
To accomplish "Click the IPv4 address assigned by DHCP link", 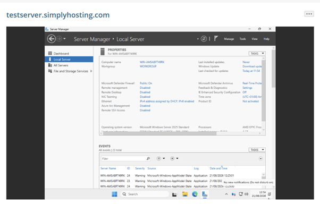I will click(x=167, y=101).
